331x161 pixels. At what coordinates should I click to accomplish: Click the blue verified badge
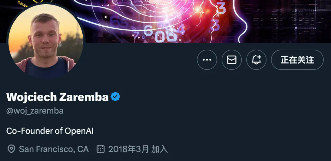pos(115,97)
